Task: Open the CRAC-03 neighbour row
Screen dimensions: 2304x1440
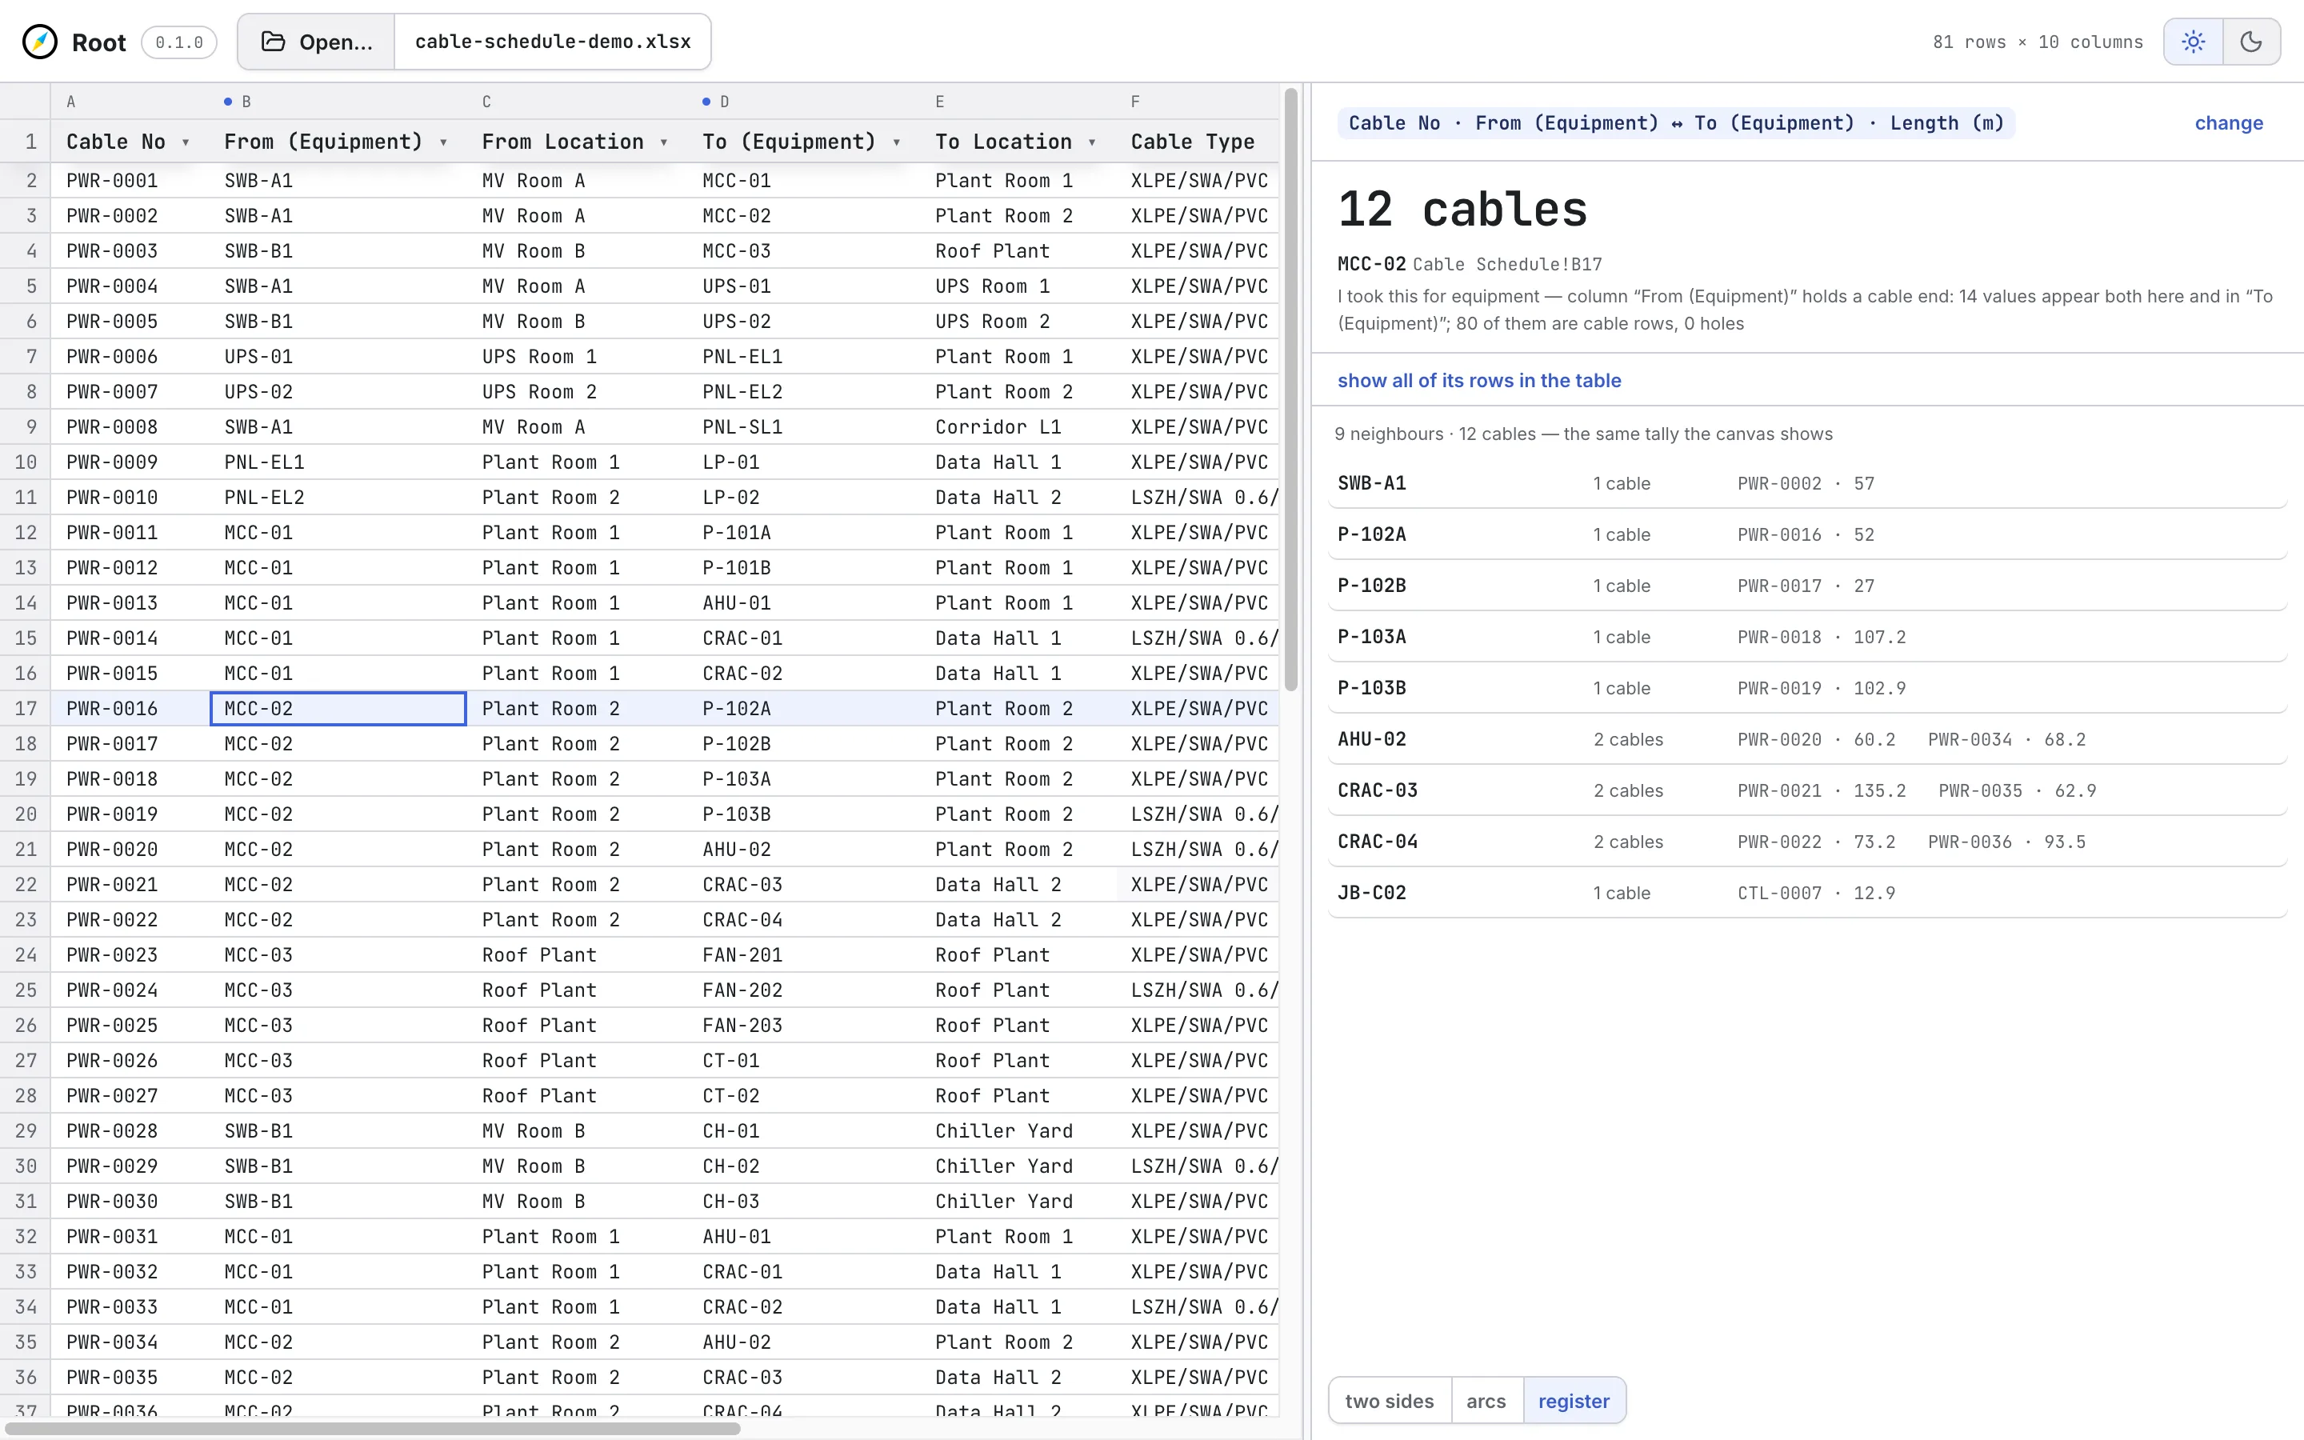Action: coord(1807,790)
